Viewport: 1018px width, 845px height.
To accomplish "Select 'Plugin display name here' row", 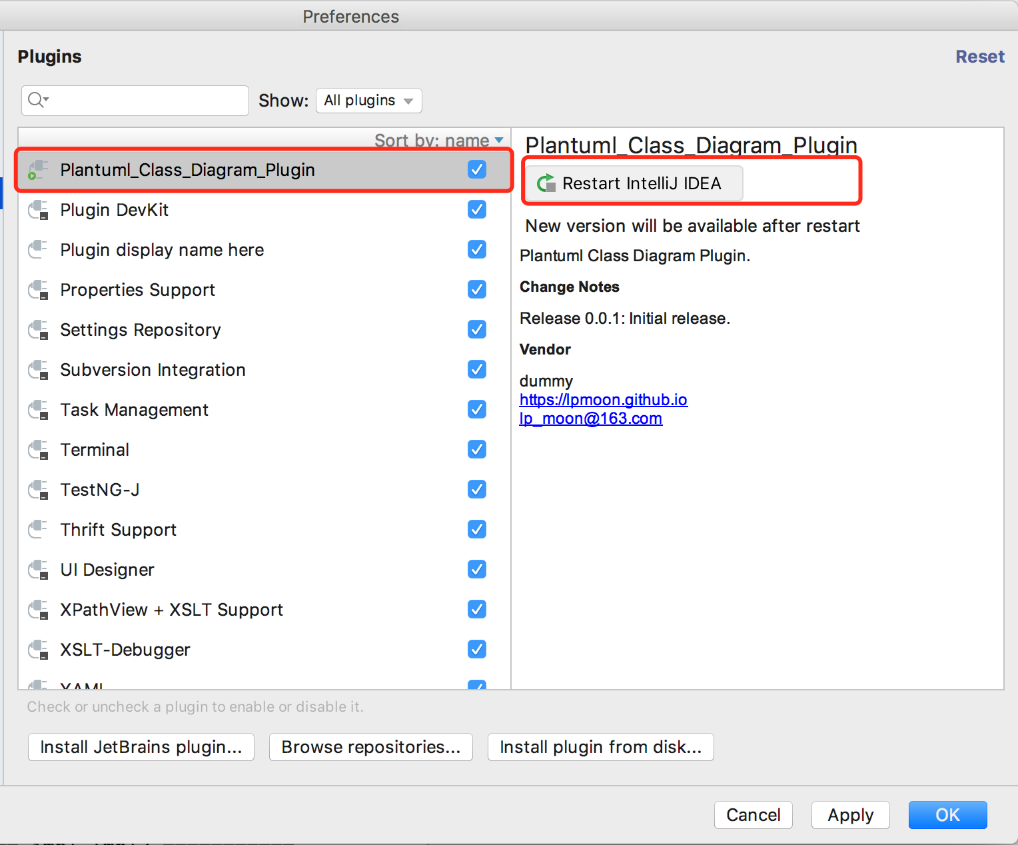I will pyautogui.click(x=264, y=250).
